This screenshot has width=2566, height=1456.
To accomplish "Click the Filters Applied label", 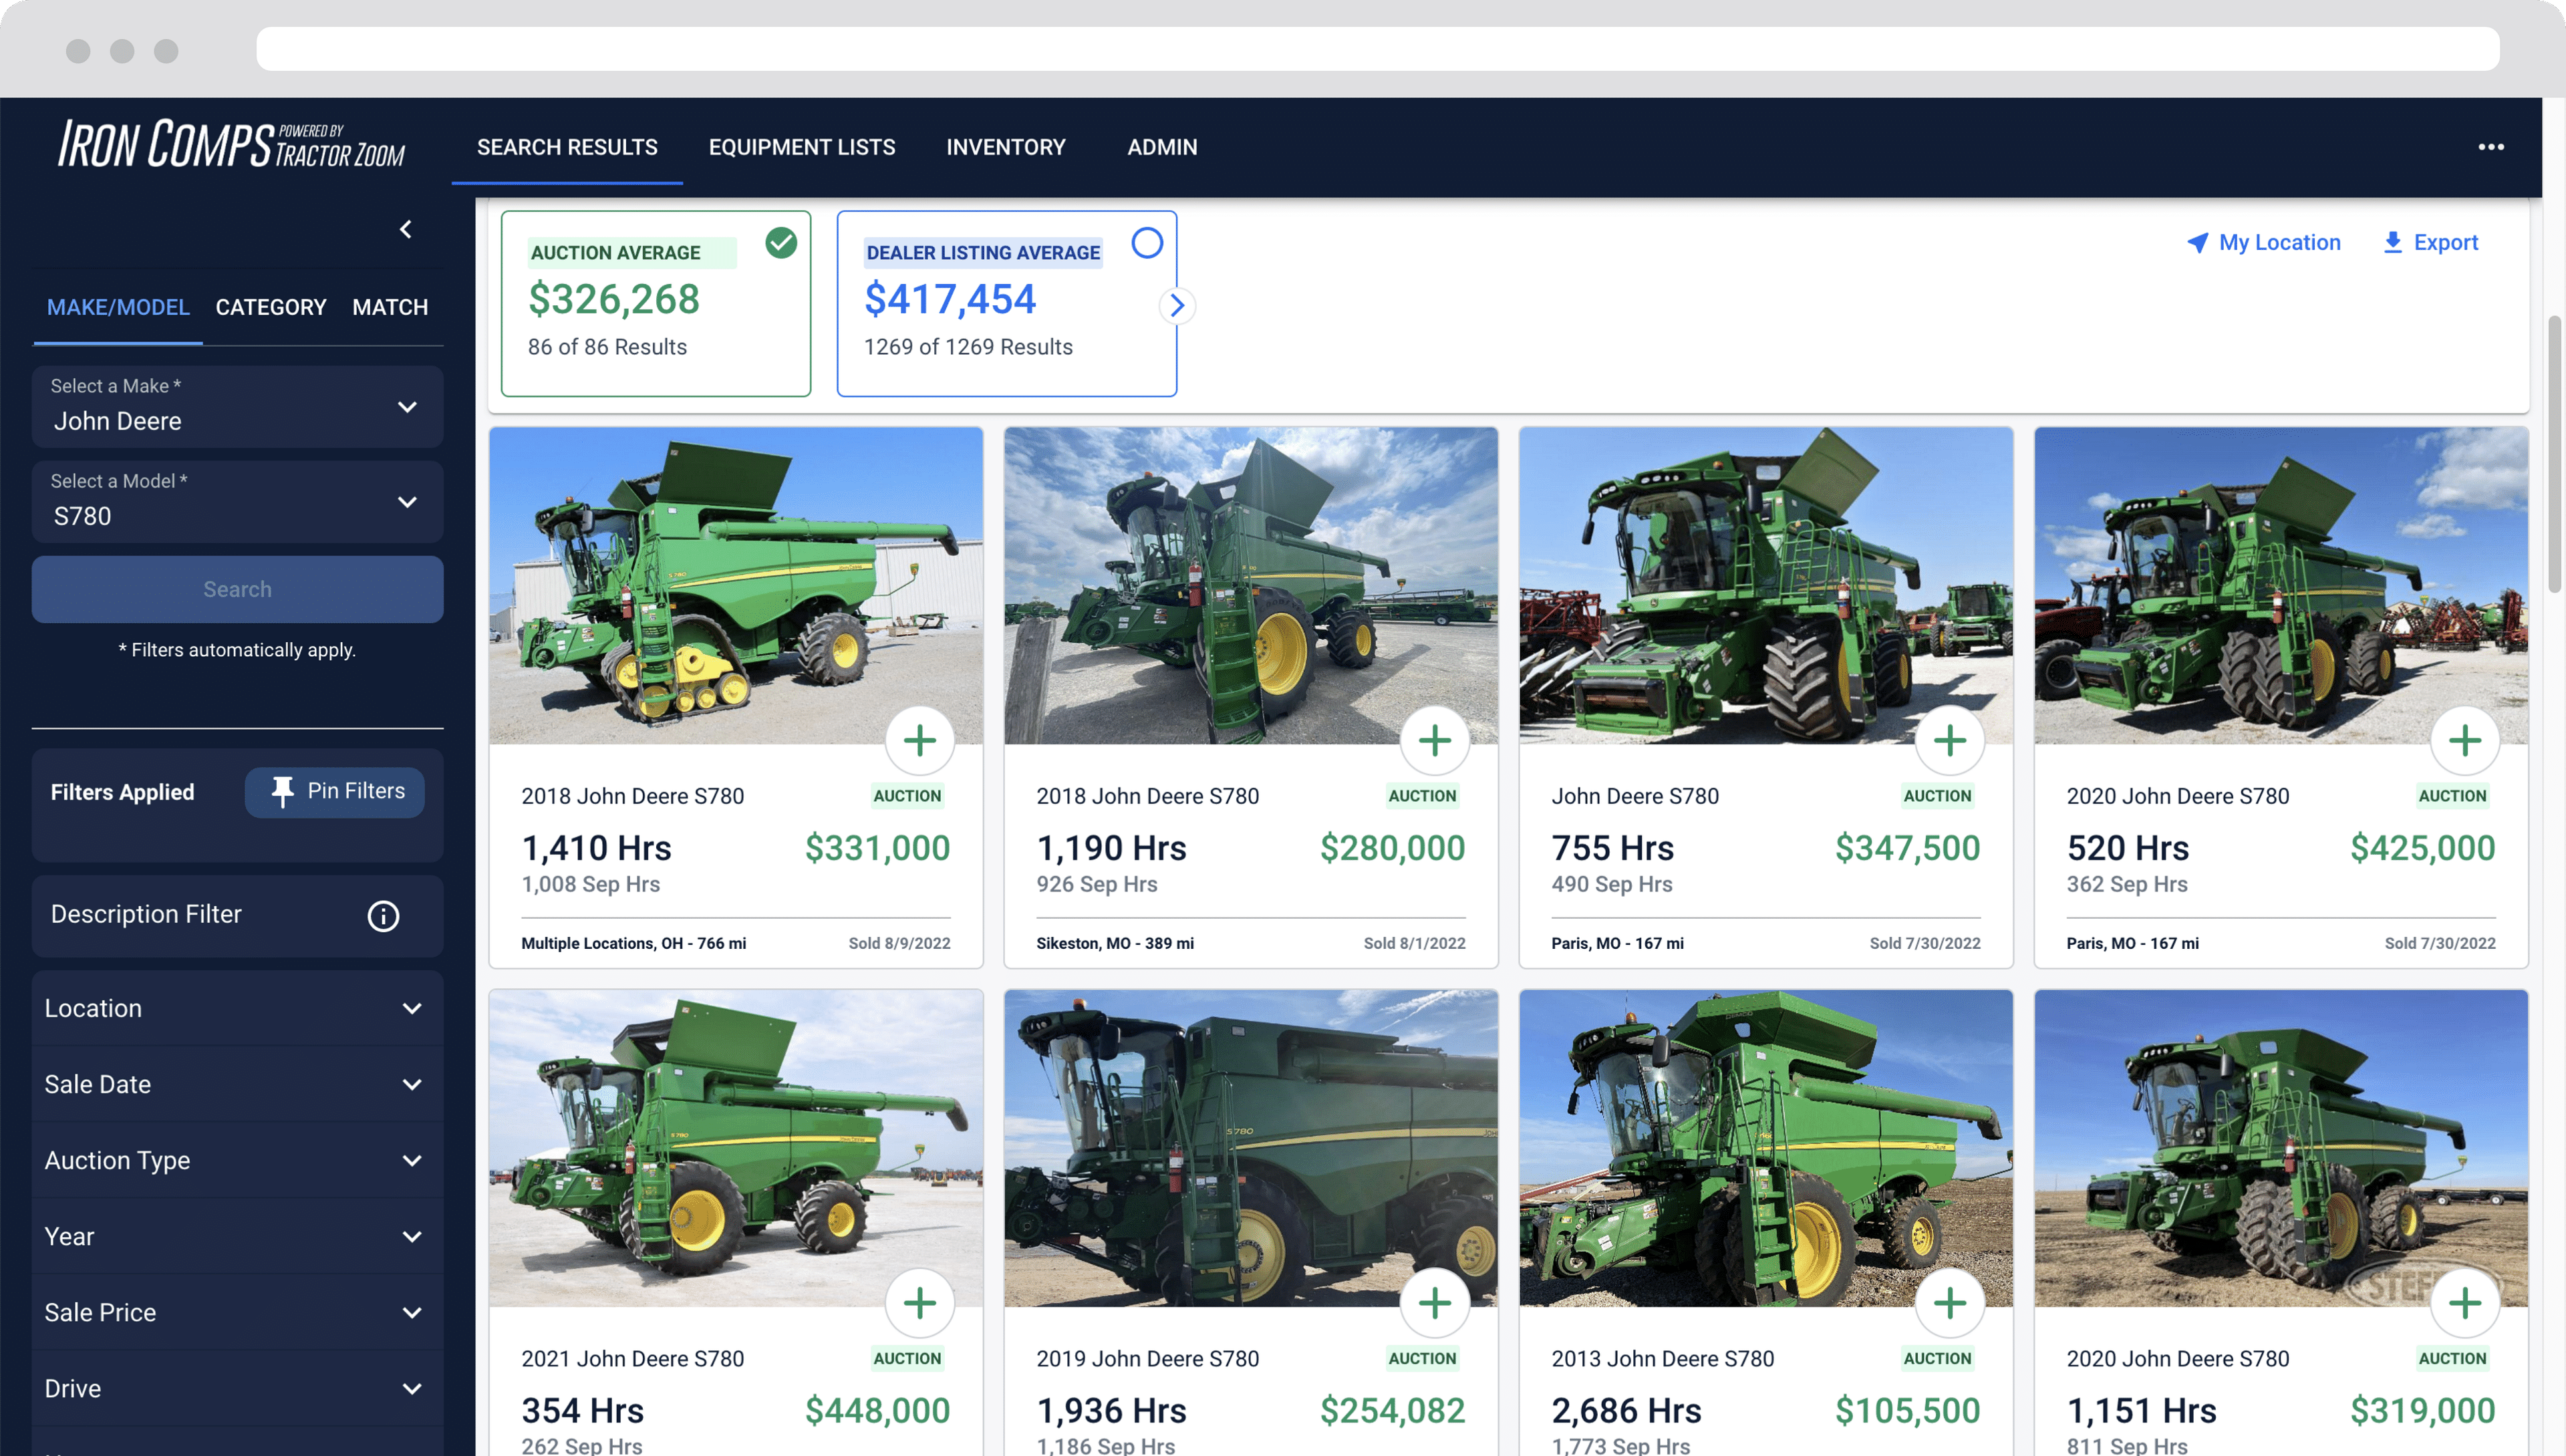I will [x=122, y=792].
